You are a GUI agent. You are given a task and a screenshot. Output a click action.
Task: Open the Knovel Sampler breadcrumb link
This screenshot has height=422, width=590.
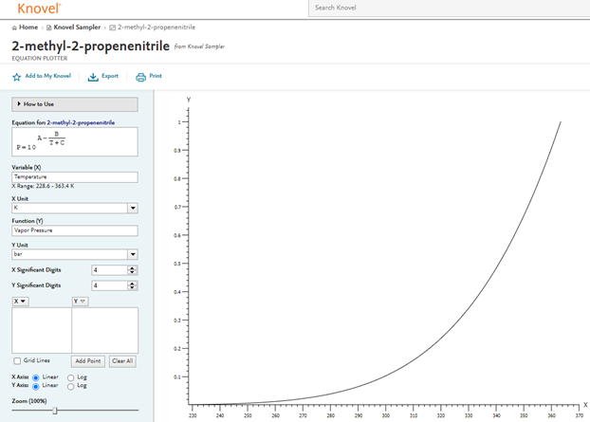[77, 28]
